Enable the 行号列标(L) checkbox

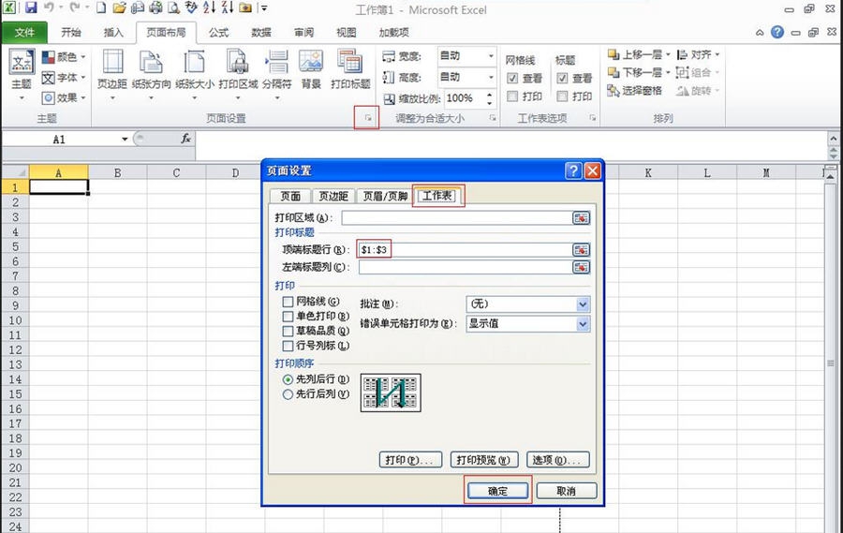(288, 346)
